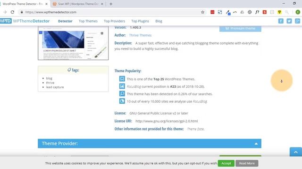Click the 'blog' tag
Image resolution: width=302 pixels, height=169 pixels.
(x=49, y=78)
